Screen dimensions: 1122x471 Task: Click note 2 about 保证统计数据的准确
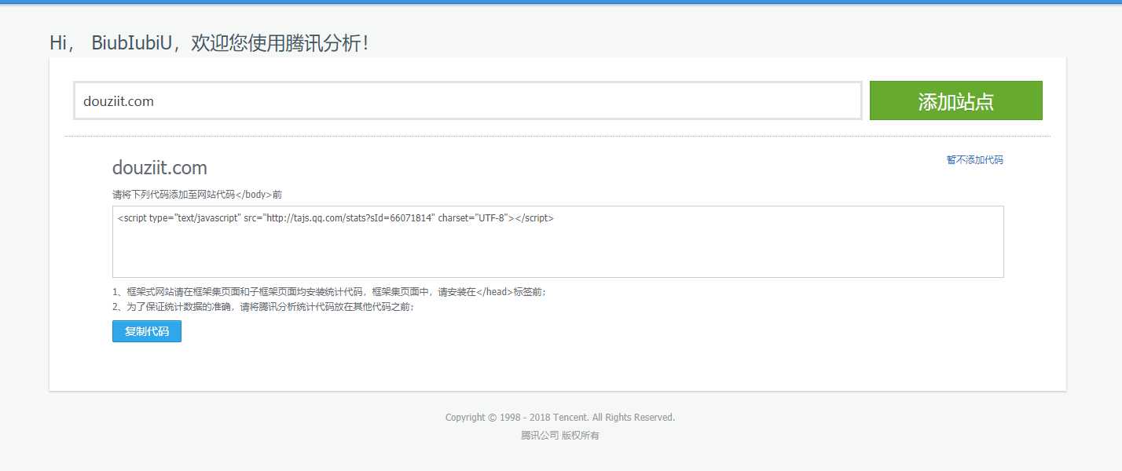[x=263, y=307]
